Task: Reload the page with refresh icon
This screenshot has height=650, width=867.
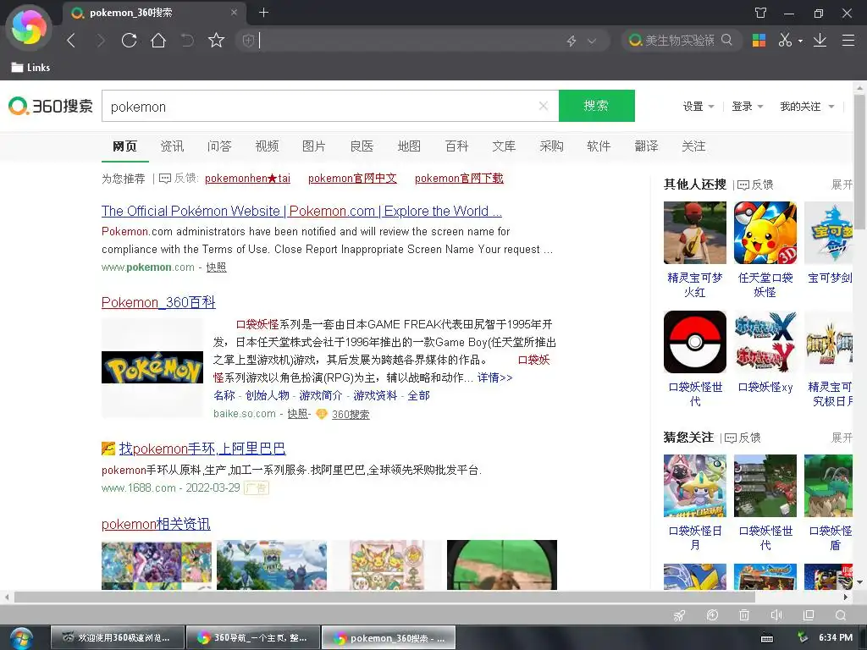Action: (130, 41)
